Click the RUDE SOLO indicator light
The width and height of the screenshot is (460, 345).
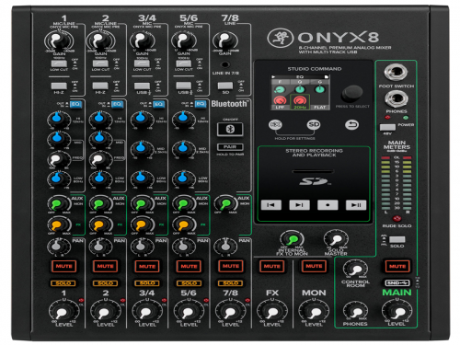click(397, 218)
